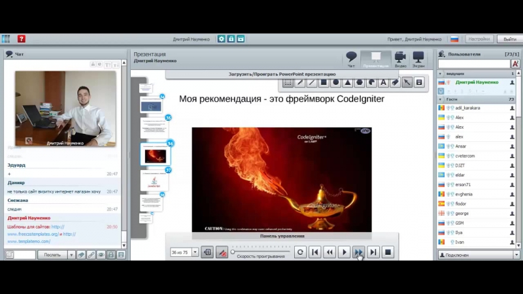The image size is (523, 294).
Task: Click the user search field in users panel
Action: 474,63
